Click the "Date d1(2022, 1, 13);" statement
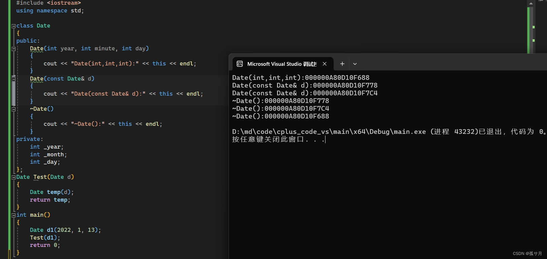547x259 pixels. pyautogui.click(x=65, y=230)
